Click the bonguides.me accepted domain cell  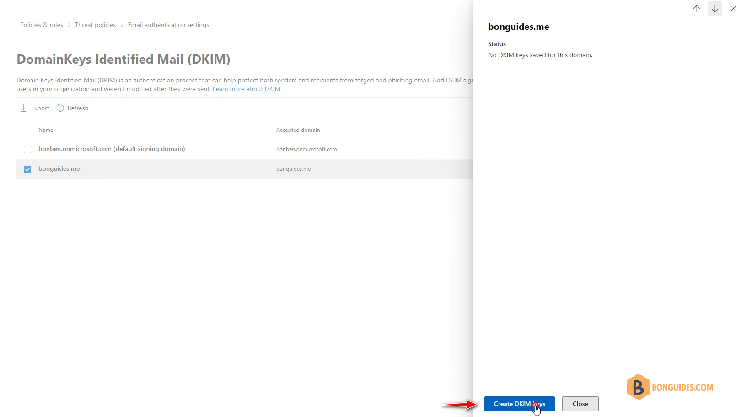point(293,169)
